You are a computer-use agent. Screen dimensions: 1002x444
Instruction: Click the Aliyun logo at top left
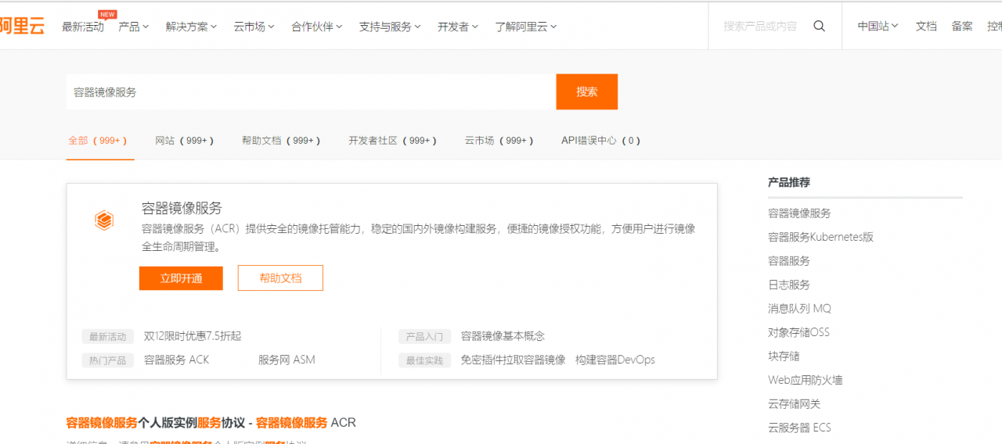22,26
